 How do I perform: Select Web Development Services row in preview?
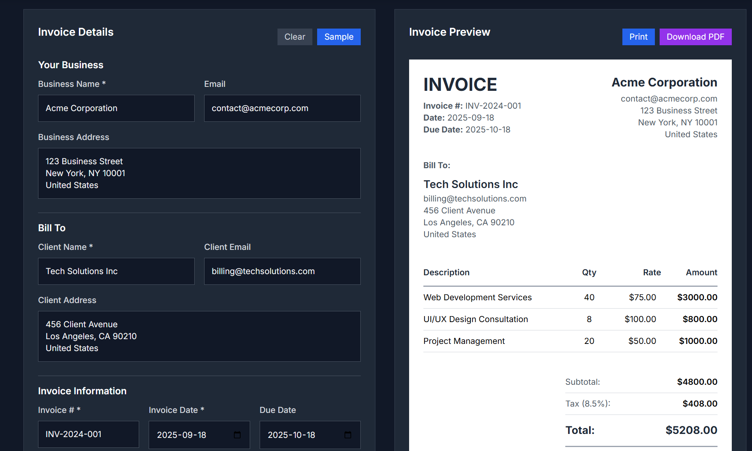(477, 297)
